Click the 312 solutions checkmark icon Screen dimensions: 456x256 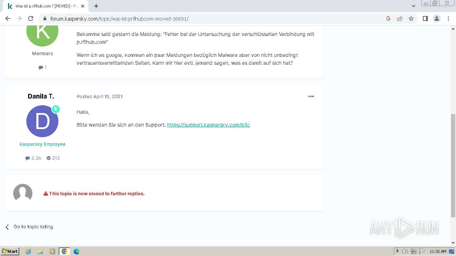48,158
